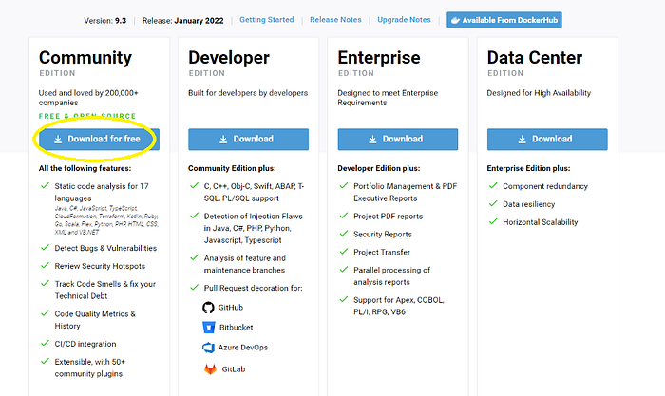Click the Community edition heading
665x396 pixels.
pyautogui.click(x=85, y=58)
